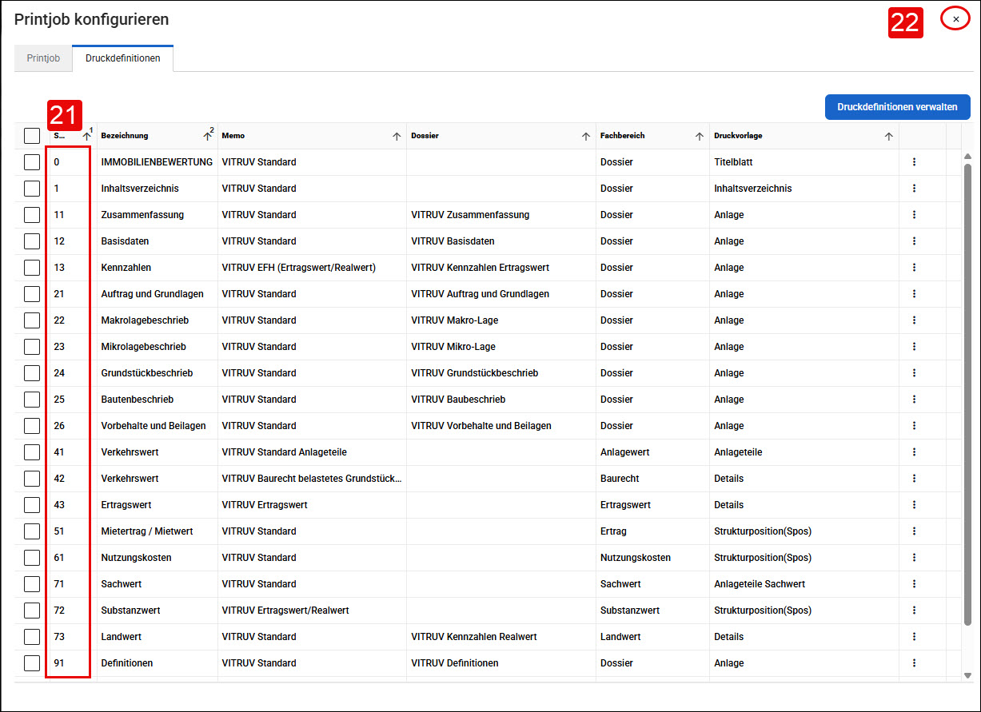Close the Printjob konfigurieren dialog
The width and height of the screenshot is (981, 712).
coord(956,18)
